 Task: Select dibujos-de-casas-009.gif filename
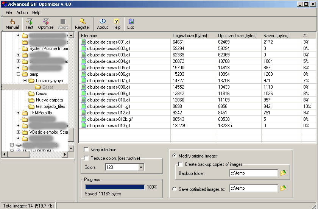point(109,94)
